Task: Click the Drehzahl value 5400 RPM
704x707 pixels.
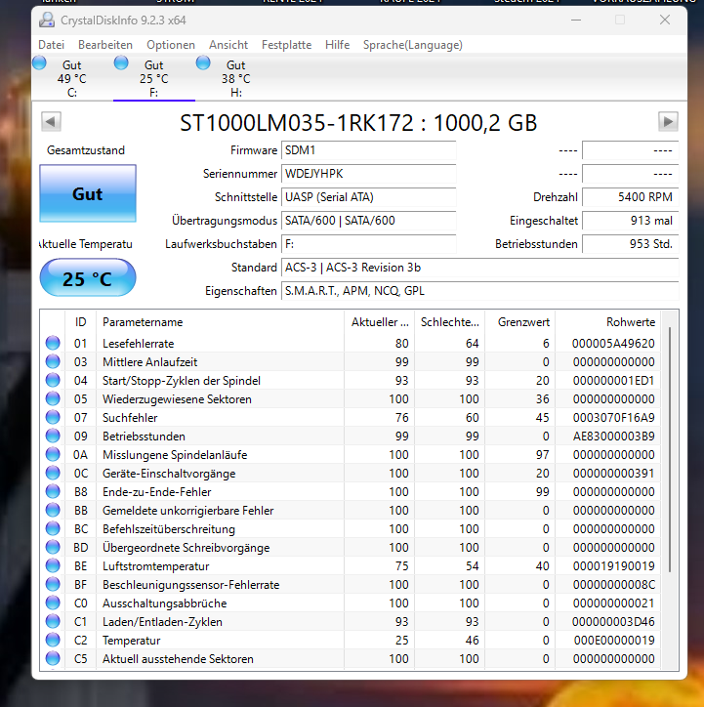Action: [631, 197]
